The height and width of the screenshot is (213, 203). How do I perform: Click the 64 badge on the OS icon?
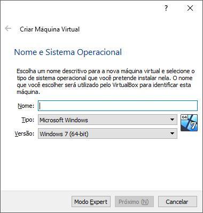point(184,117)
